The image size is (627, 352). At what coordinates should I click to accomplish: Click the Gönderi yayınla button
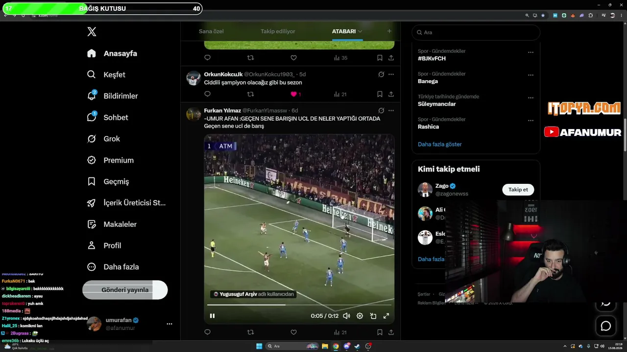[x=125, y=290]
